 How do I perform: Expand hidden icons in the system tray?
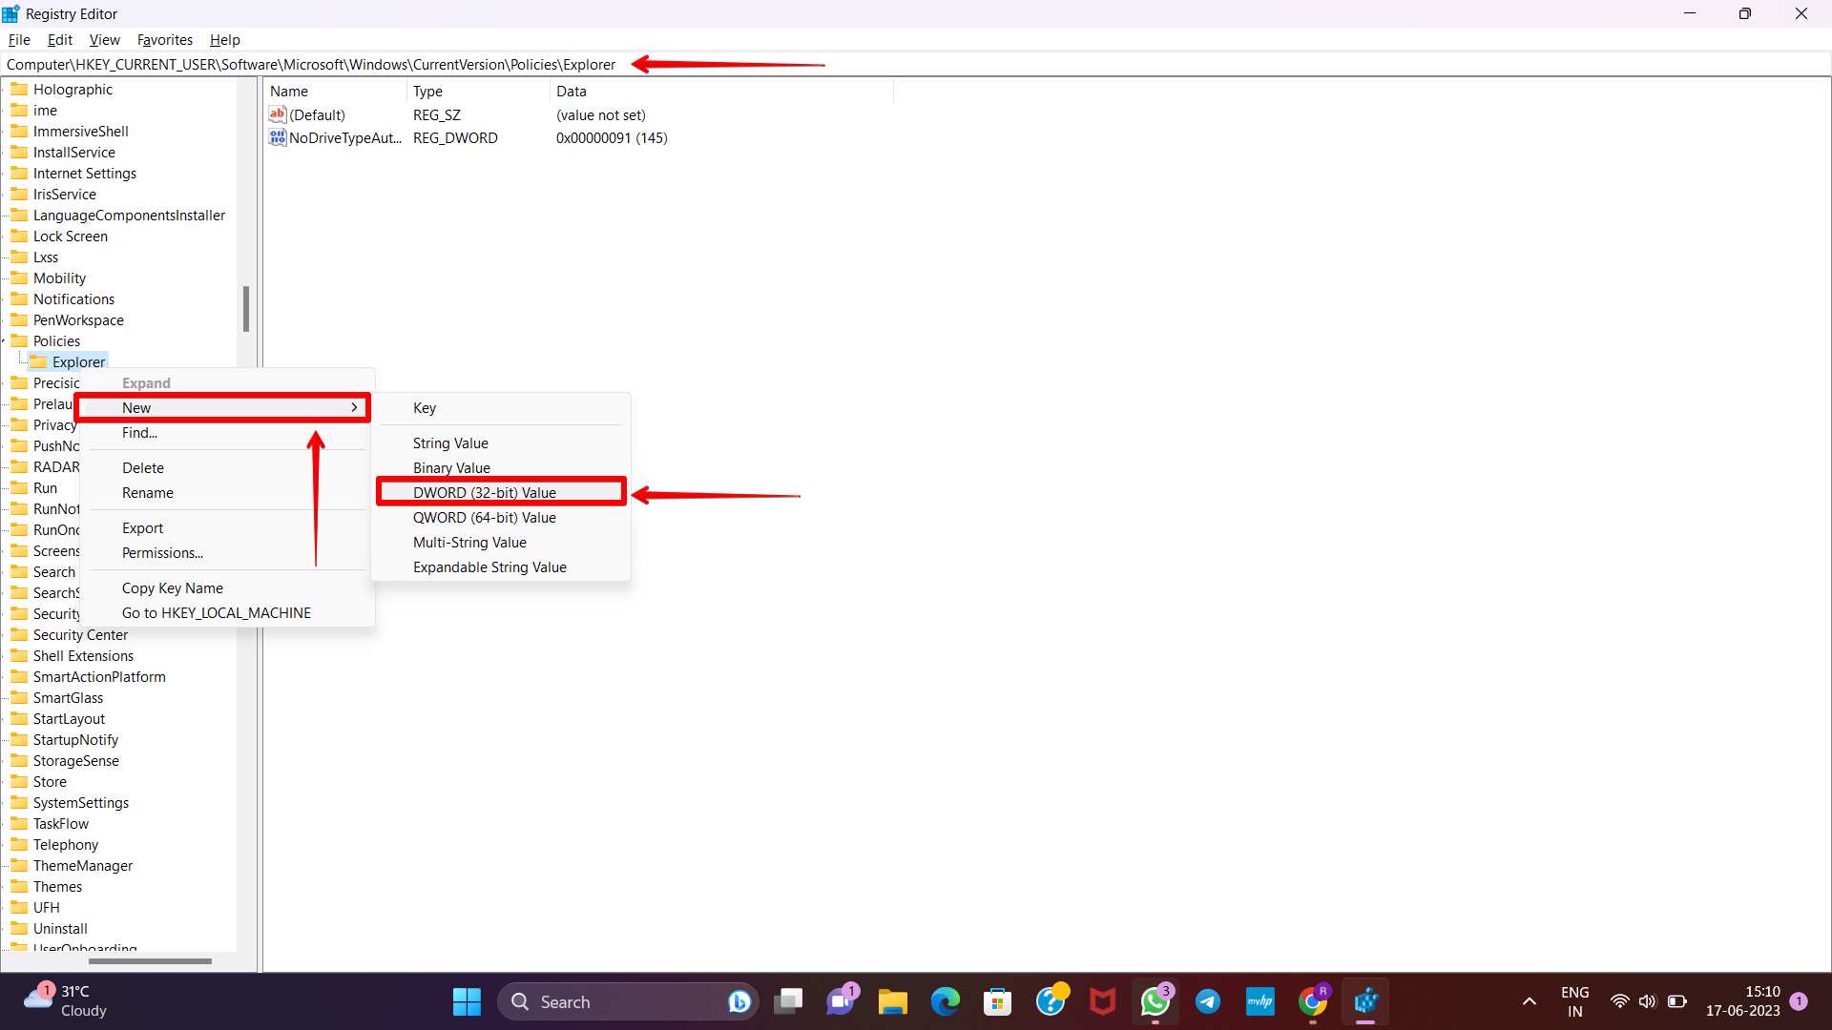pyautogui.click(x=1529, y=1001)
